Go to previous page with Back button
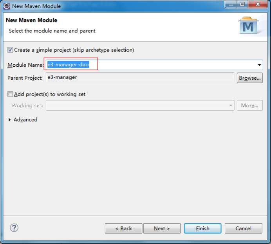 124,228
